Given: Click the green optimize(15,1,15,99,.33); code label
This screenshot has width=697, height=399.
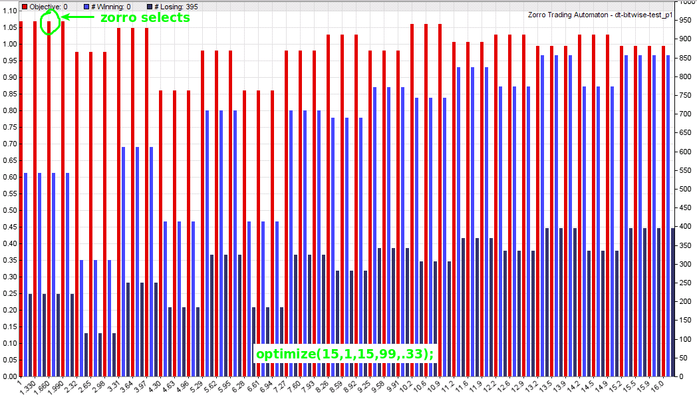Looking at the screenshot, I should [345, 353].
